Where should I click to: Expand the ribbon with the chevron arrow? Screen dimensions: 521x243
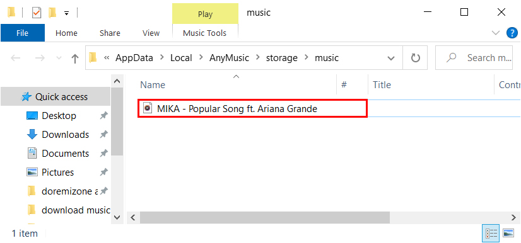click(x=495, y=33)
